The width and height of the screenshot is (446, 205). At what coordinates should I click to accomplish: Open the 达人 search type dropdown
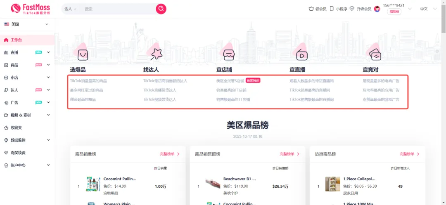pyautogui.click(x=71, y=9)
